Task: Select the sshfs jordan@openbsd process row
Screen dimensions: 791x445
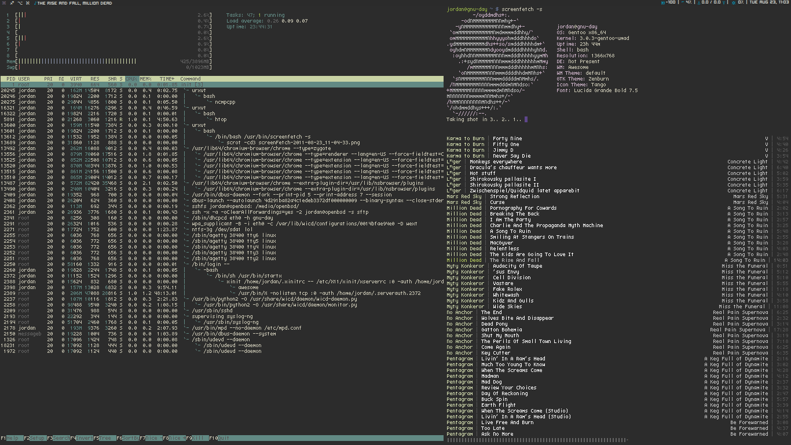Action: click(x=222, y=206)
